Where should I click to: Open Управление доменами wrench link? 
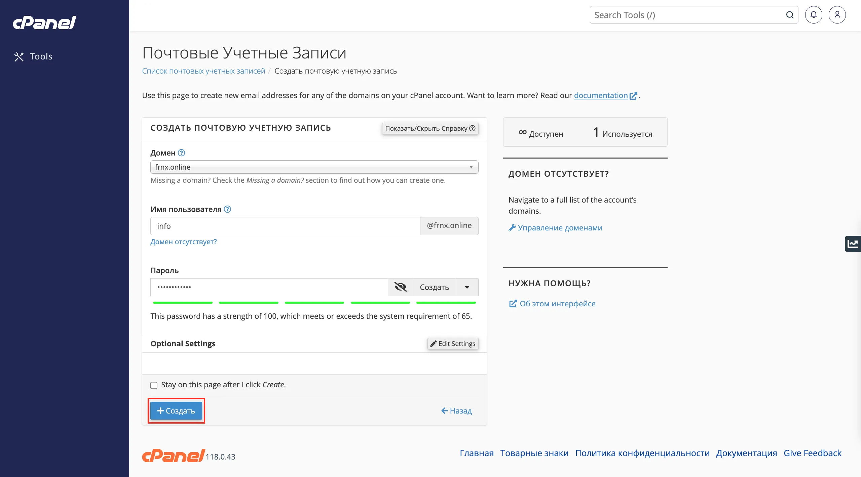[x=556, y=228]
